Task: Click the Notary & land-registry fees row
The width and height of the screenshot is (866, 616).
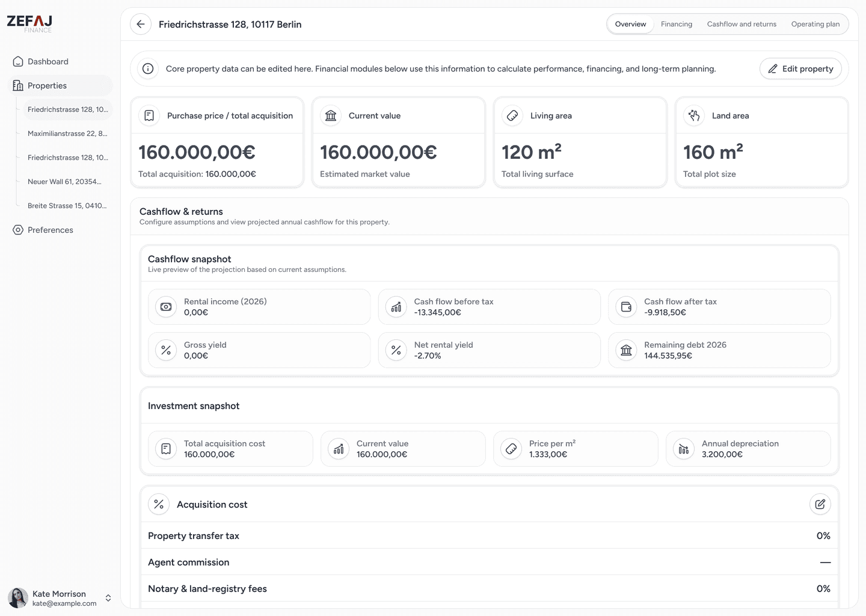Action: pyautogui.click(x=489, y=588)
